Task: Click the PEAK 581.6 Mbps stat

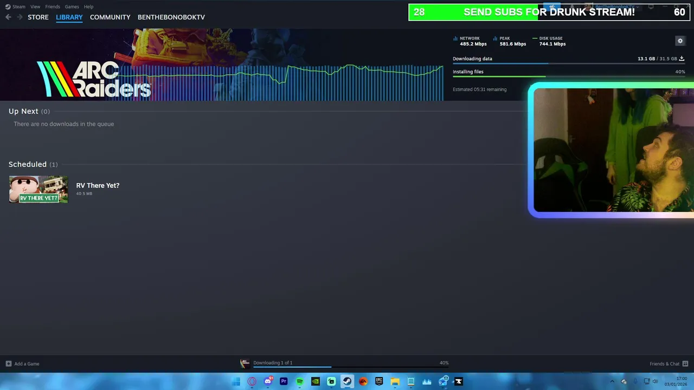Action: (510, 41)
